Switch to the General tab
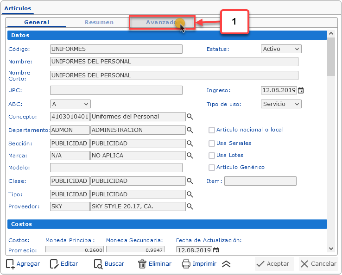342x275 pixels. click(x=37, y=22)
